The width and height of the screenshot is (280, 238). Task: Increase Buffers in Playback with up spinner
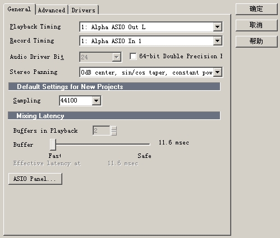[x=114, y=128]
